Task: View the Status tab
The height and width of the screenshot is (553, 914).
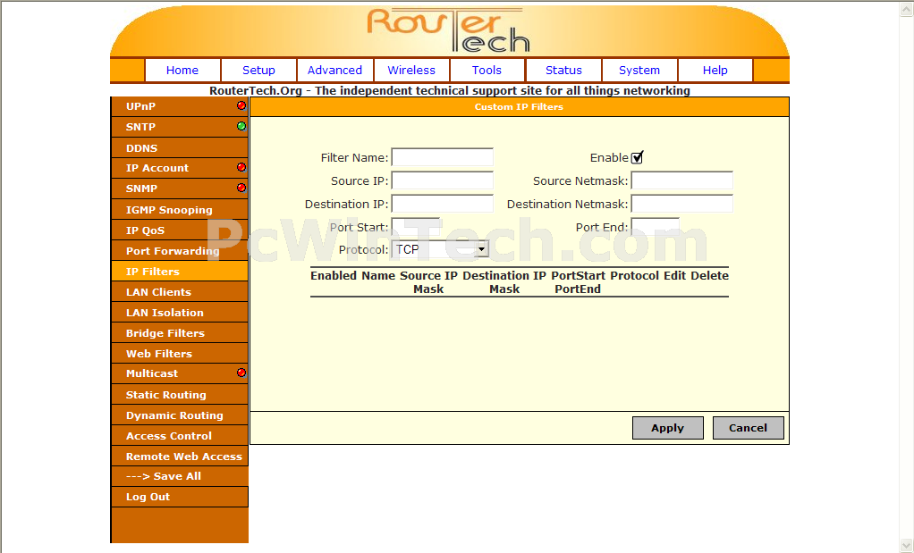Action: click(563, 71)
